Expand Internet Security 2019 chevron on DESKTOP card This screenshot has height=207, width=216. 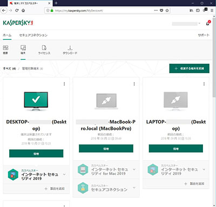(x=64, y=174)
